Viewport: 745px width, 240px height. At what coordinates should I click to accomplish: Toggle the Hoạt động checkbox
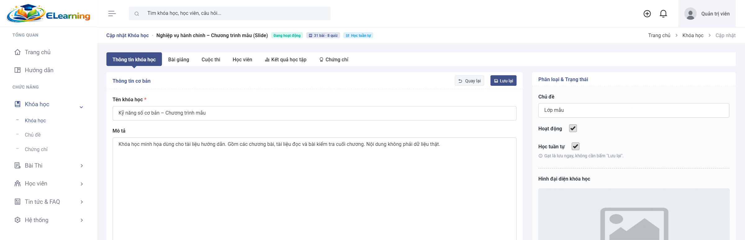click(573, 128)
